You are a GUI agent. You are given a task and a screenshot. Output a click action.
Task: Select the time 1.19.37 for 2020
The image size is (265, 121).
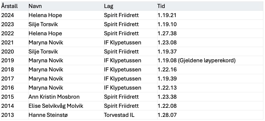pyautogui.click(x=210, y=52)
